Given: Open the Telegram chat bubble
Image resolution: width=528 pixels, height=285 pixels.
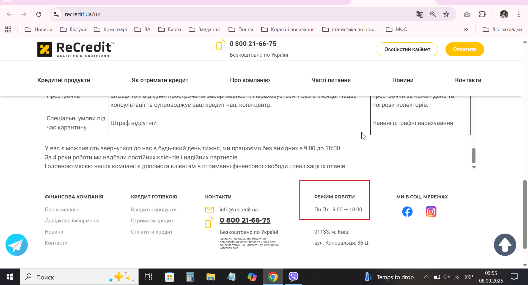Looking at the screenshot, I should [x=16, y=245].
